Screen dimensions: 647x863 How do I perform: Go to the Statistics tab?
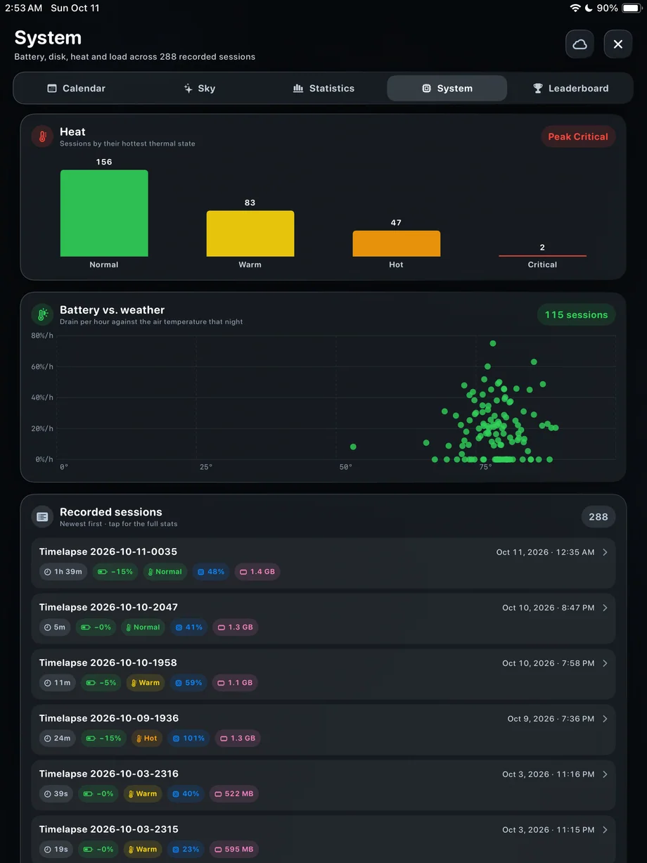click(323, 89)
